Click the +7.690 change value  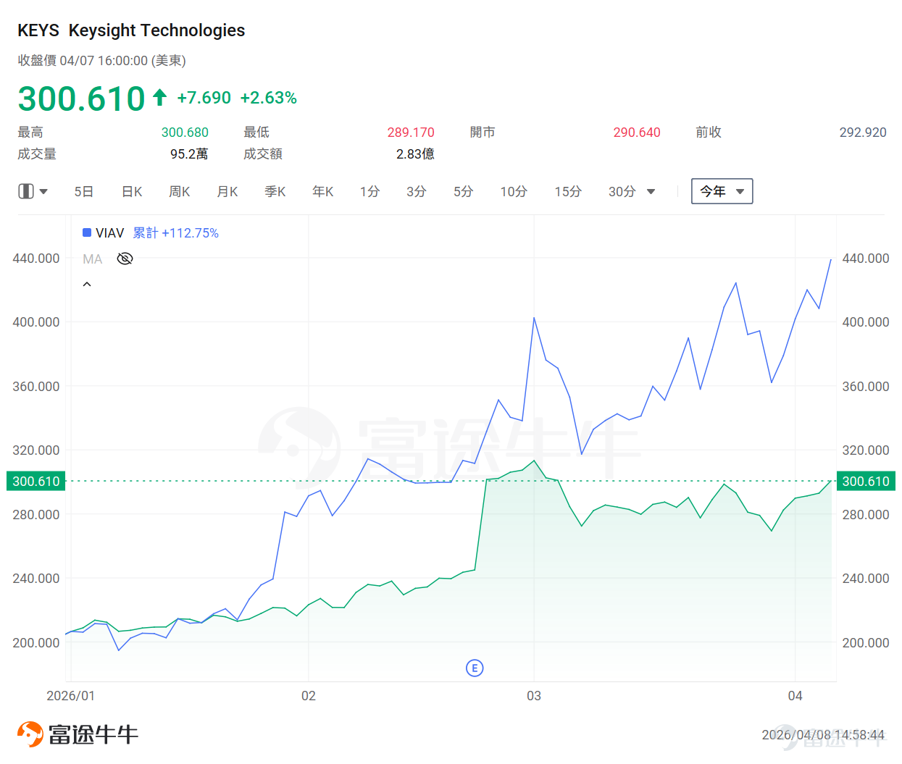pyautogui.click(x=204, y=98)
